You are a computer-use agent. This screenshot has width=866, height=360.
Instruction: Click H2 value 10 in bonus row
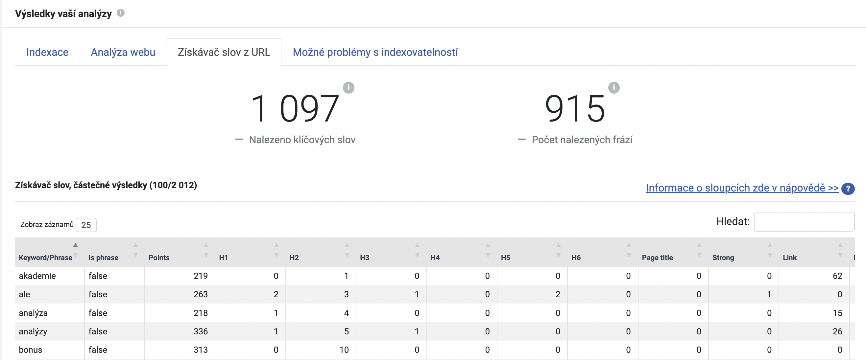[x=344, y=350]
